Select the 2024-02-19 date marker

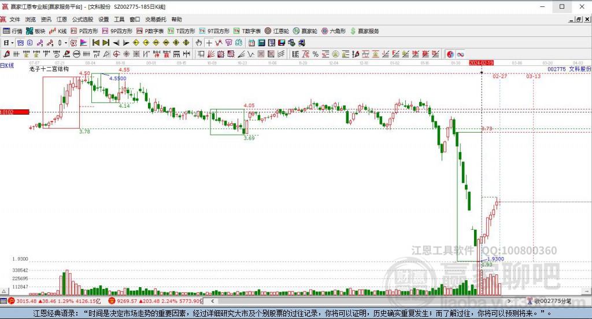[481, 63]
